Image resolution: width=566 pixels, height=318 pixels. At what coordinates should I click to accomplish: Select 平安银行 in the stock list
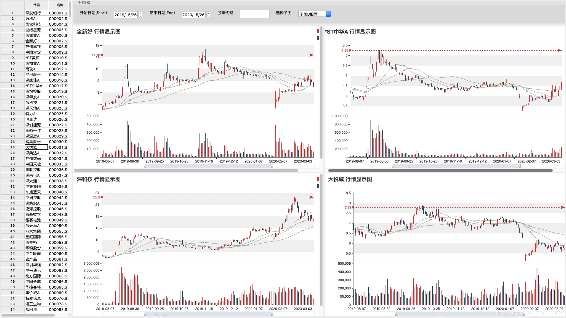(33, 13)
